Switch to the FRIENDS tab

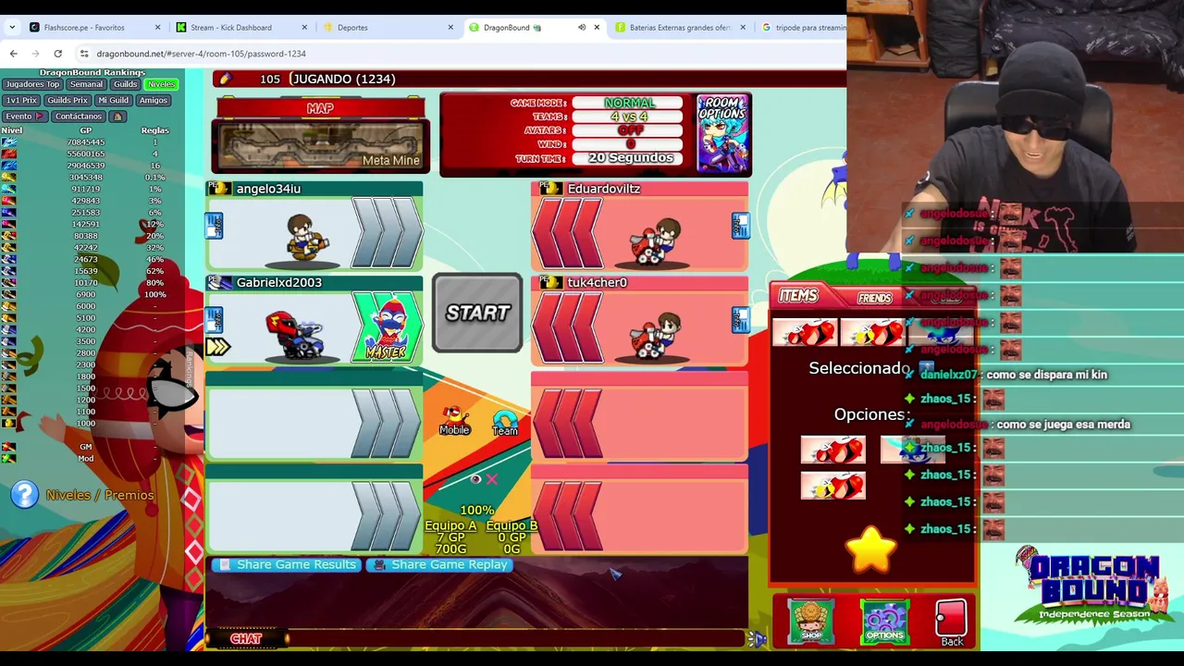coord(875,298)
